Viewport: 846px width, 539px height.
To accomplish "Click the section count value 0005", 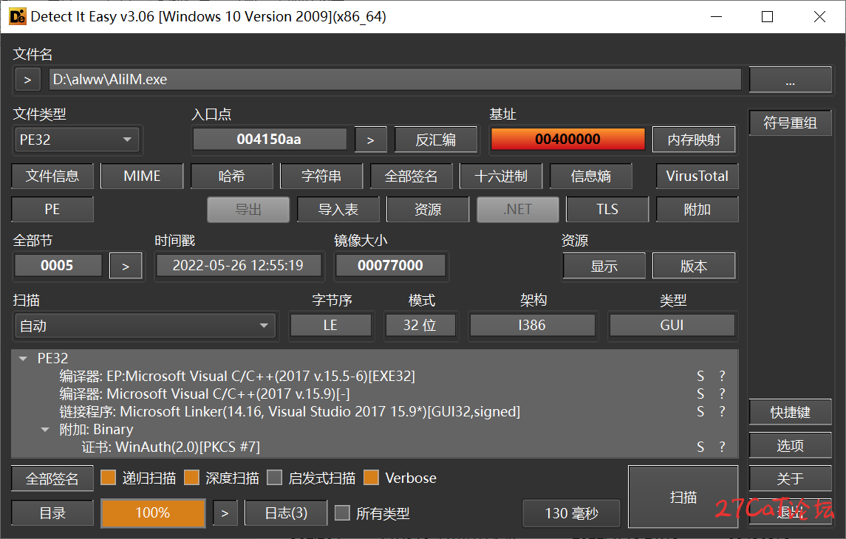I will (57, 266).
